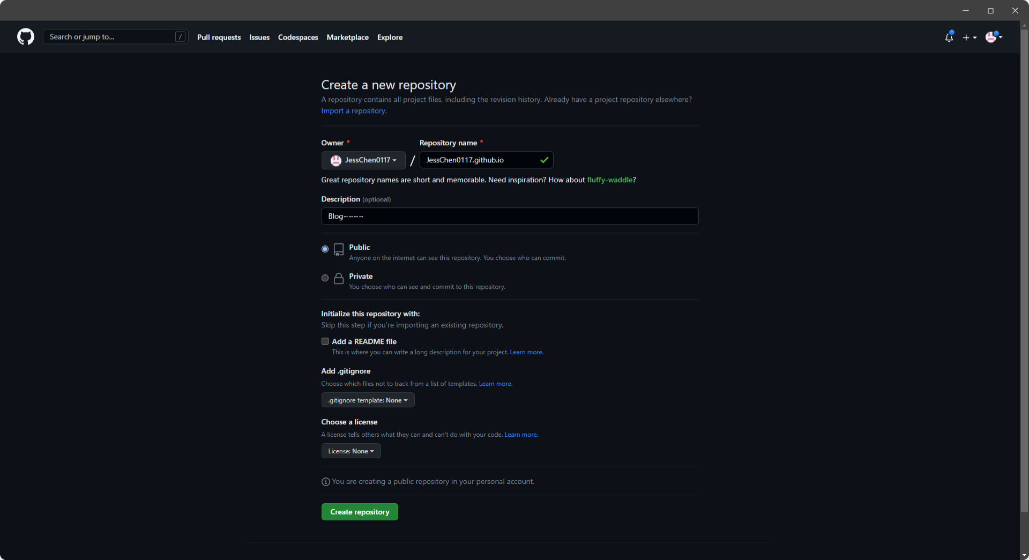Click the Create a new repository heading
The width and height of the screenshot is (1029, 560).
tap(389, 85)
